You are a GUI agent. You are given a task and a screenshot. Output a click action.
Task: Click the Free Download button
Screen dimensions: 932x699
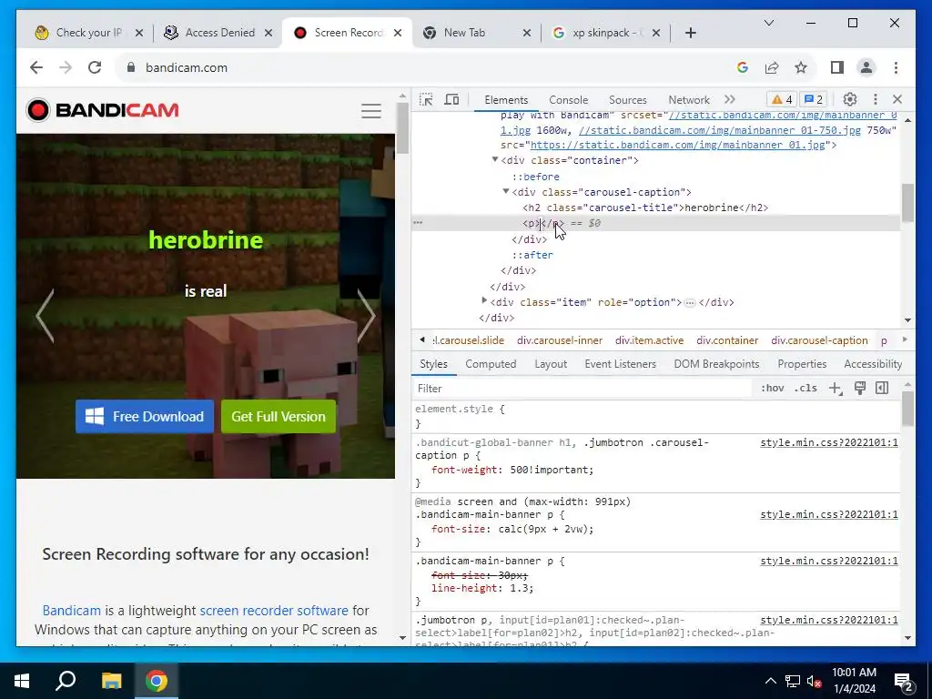pyautogui.click(x=145, y=416)
